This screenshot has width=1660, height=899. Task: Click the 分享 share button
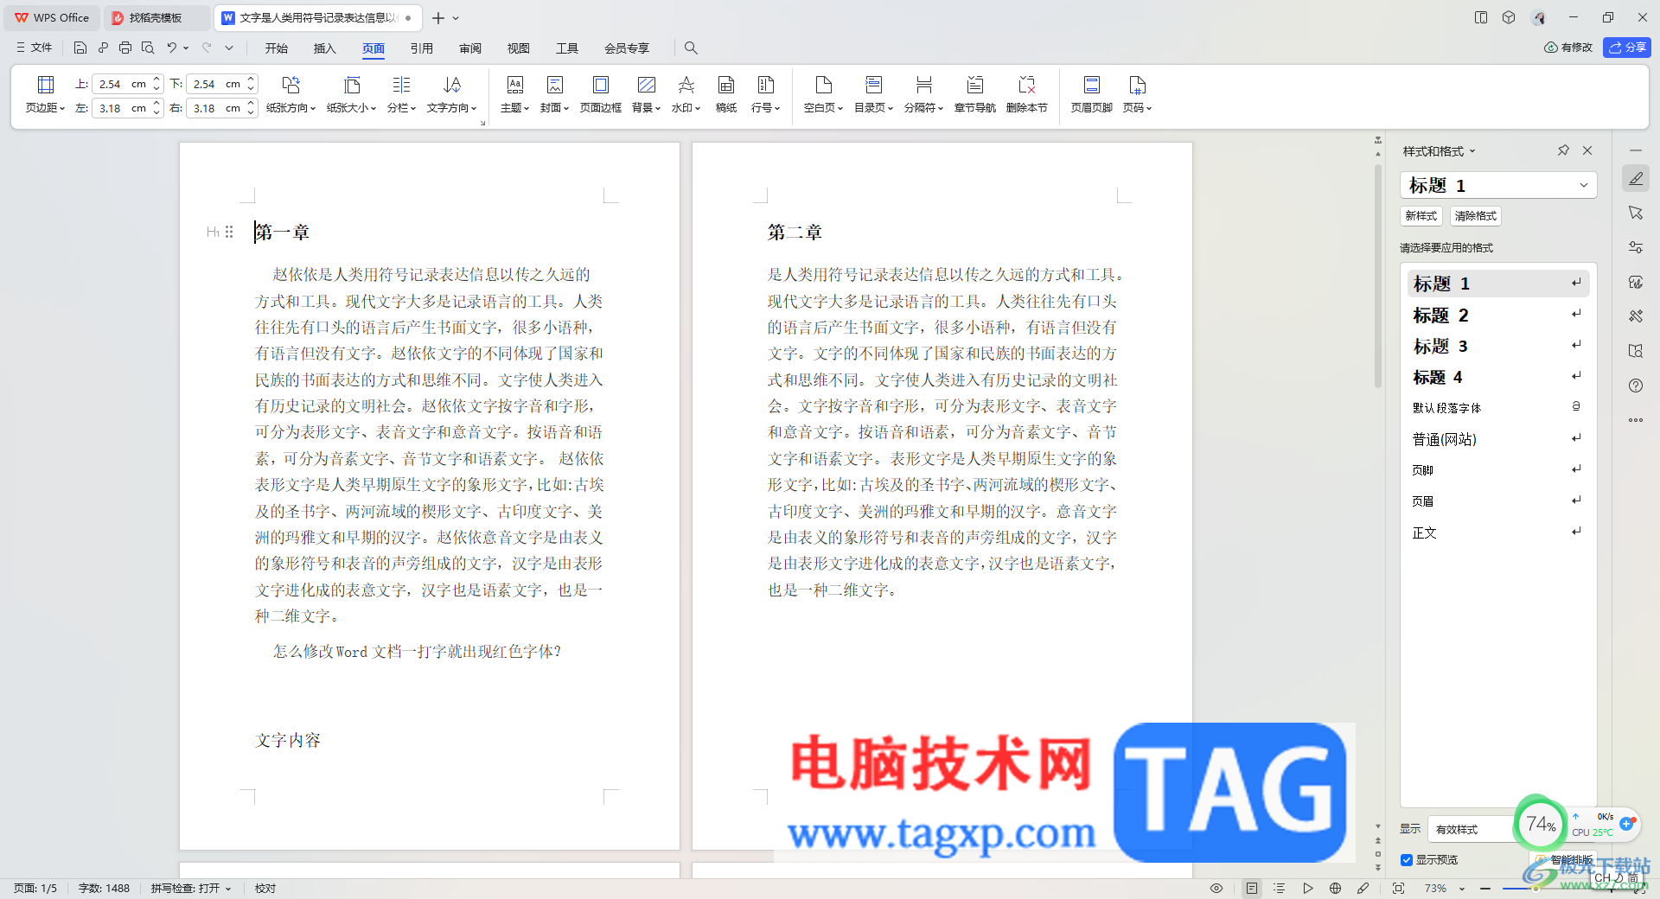click(1627, 48)
